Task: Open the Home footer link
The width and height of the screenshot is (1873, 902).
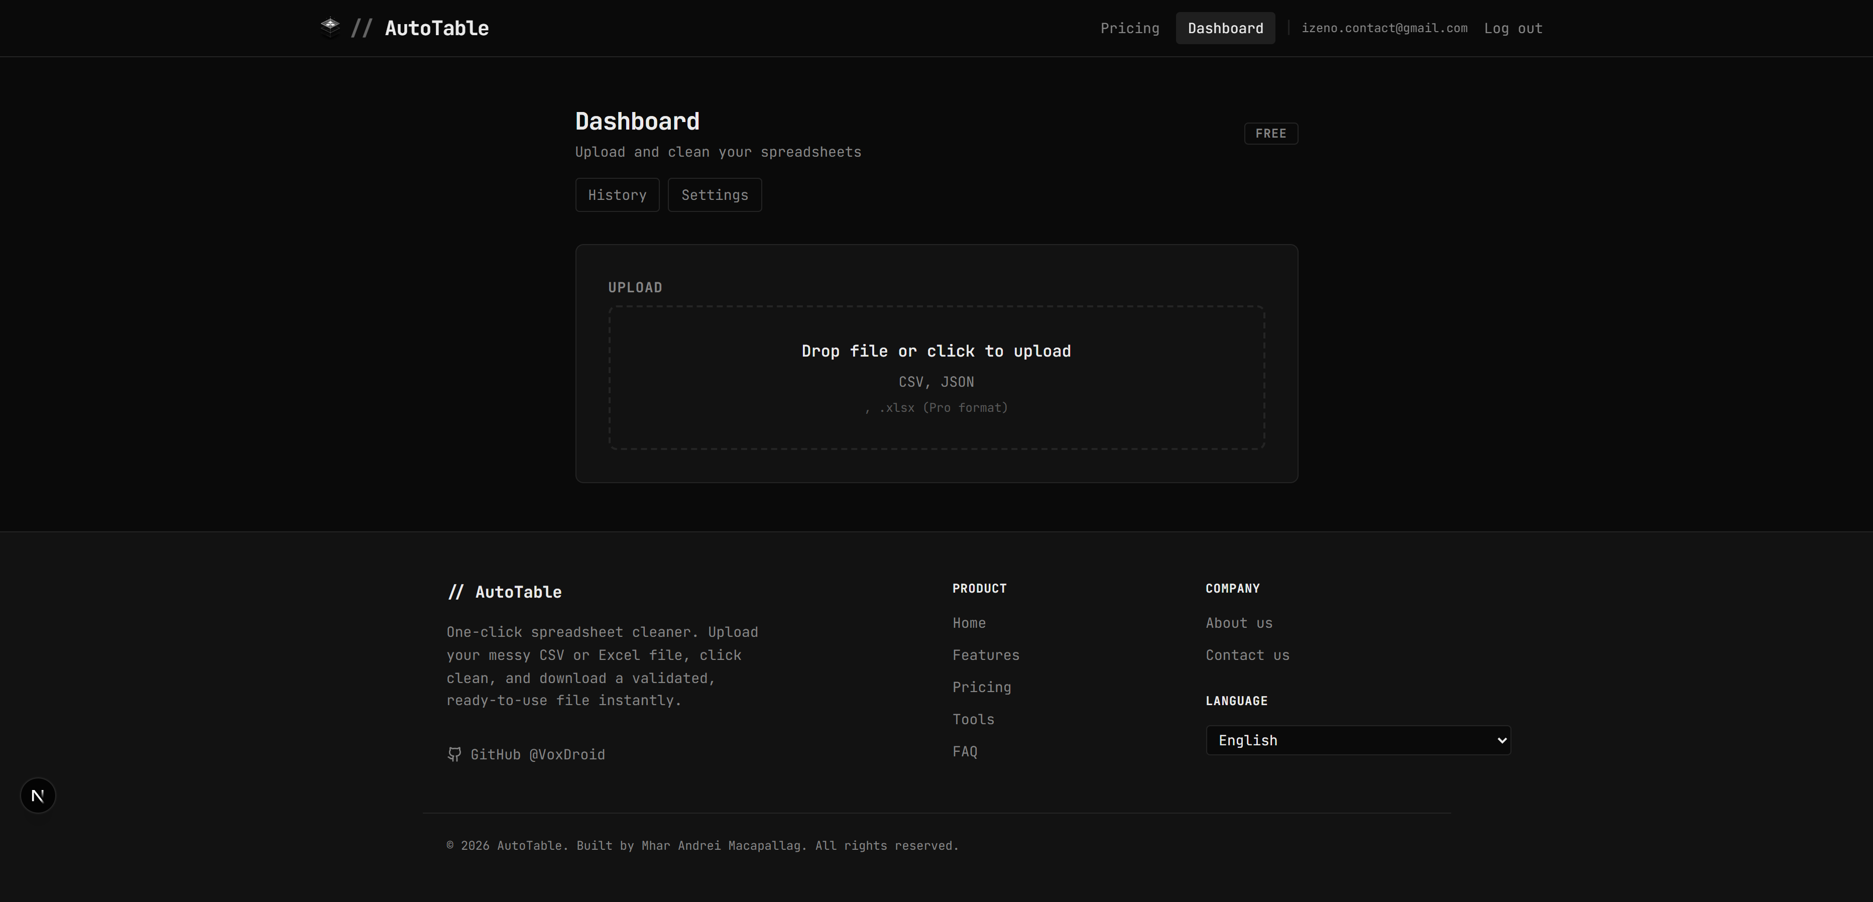Action: (969, 623)
